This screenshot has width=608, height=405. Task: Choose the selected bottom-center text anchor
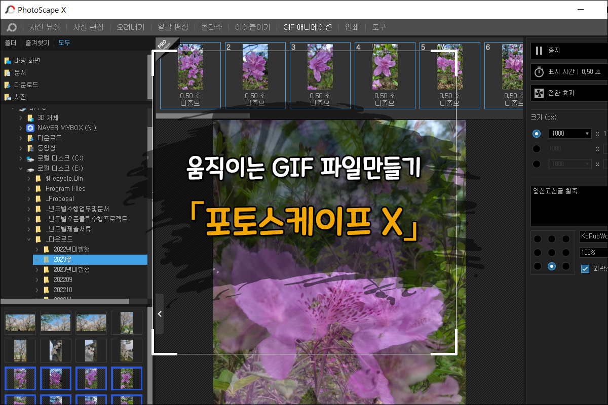(x=551, y=266)
